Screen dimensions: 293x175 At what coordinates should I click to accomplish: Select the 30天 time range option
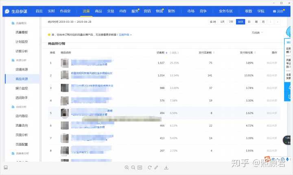point(241,22)
